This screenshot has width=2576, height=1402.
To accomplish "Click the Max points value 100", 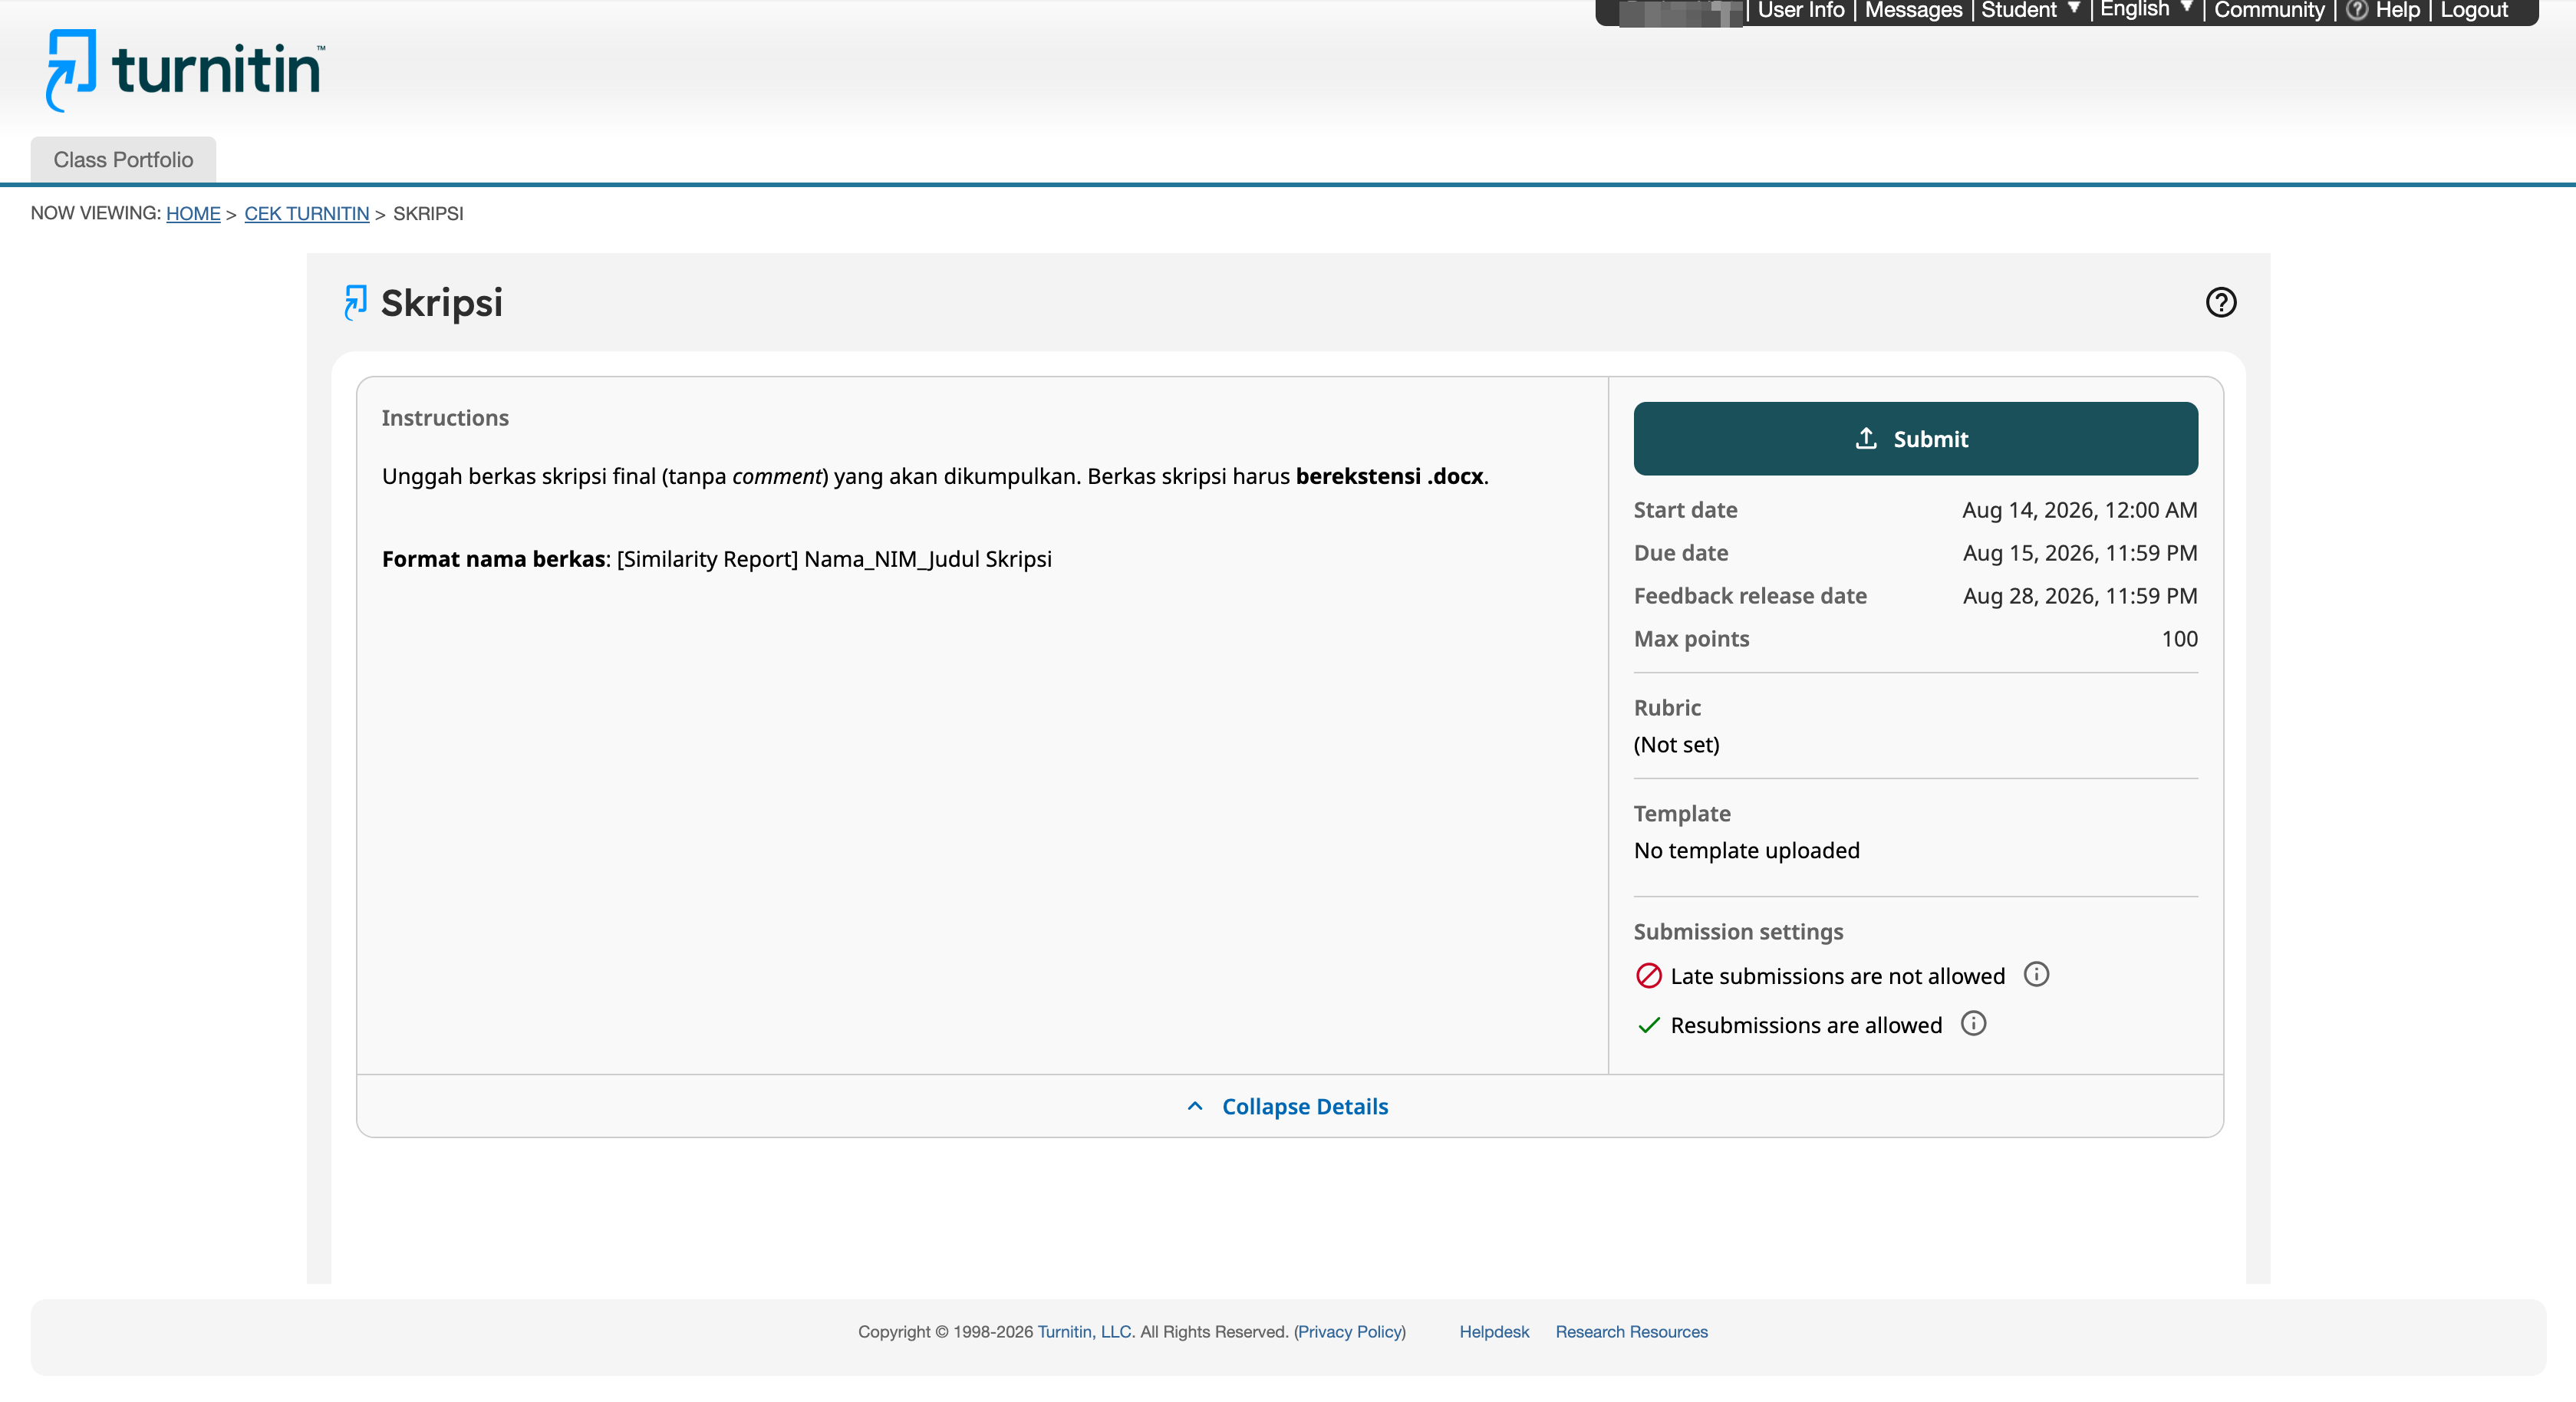I will click(x=2179, y=639).
